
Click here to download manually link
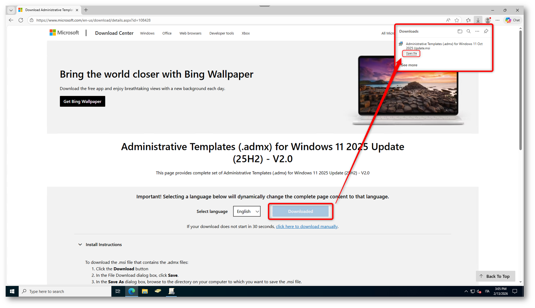coord(307,226)
